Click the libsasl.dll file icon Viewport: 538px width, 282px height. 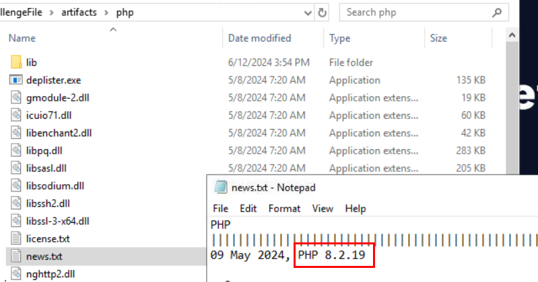tap(15, 168)
